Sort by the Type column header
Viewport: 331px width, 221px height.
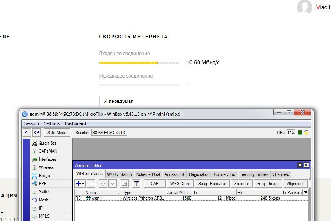pos(144,193)
